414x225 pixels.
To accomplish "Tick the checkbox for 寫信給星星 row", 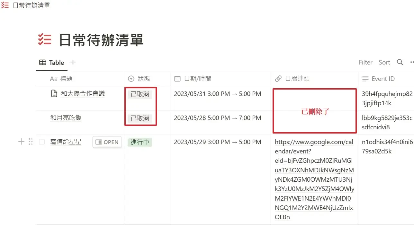I will coord(42,142).
